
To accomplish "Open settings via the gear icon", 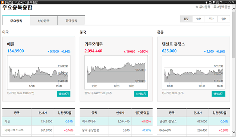I will click(217, 2).
